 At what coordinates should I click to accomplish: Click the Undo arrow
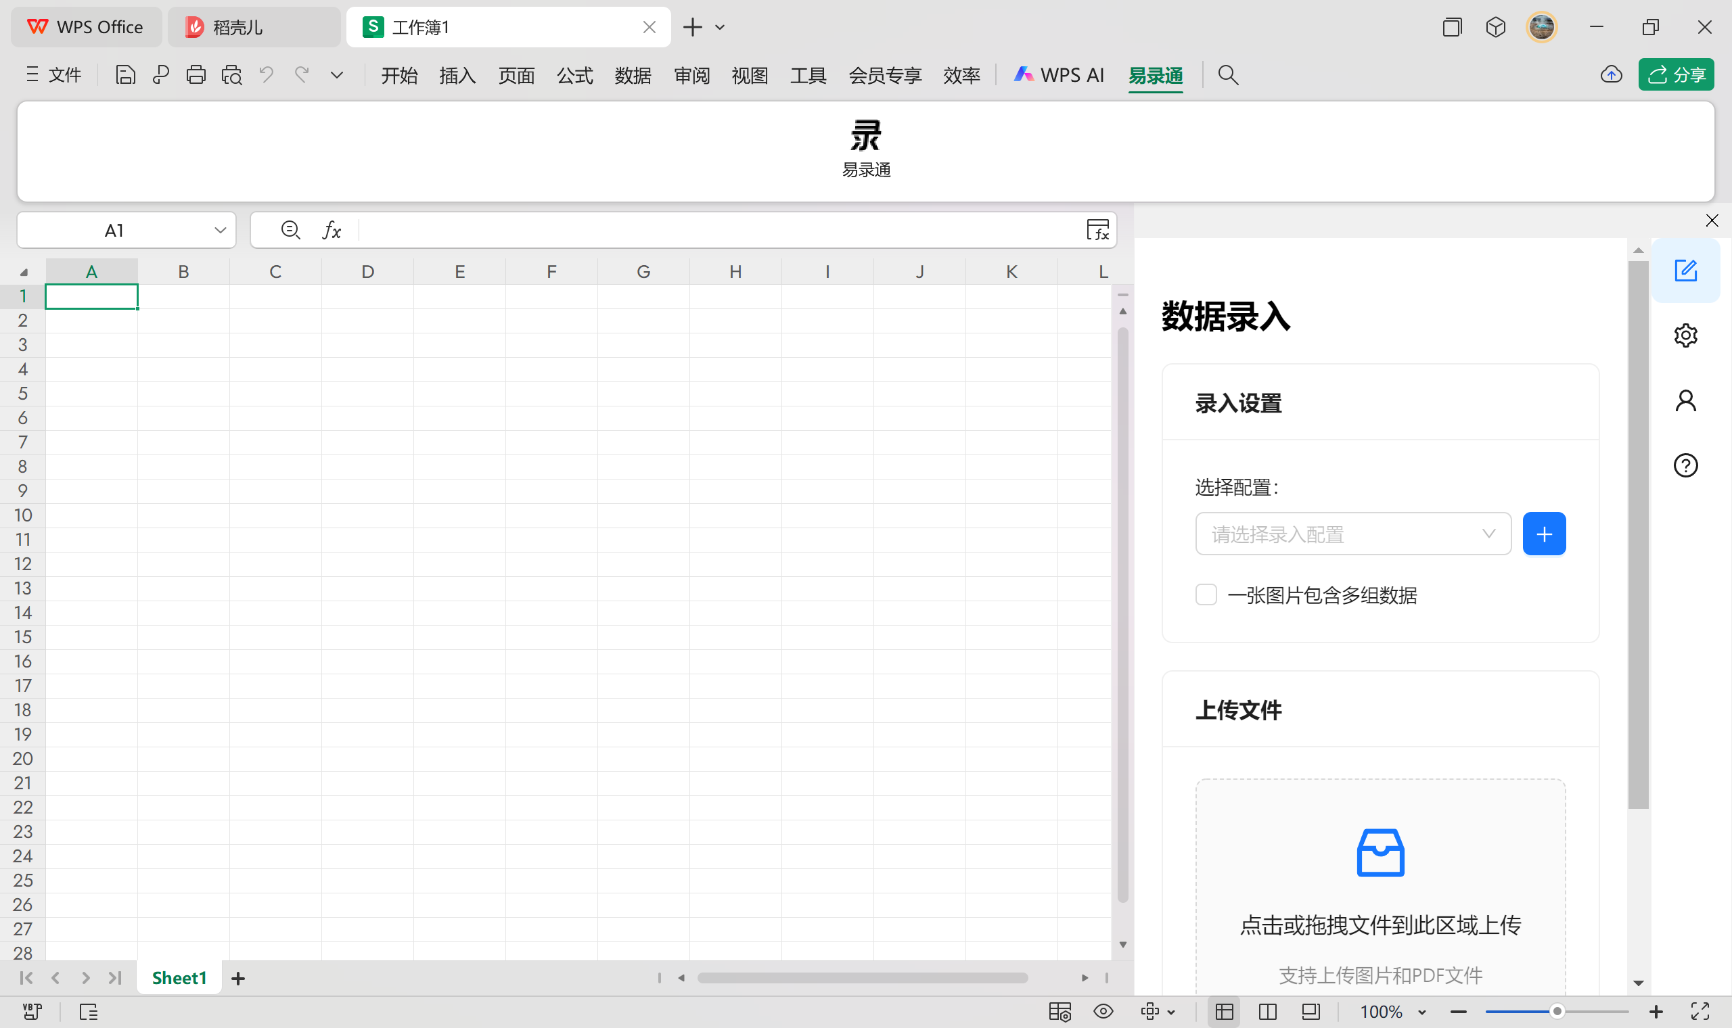tap(267, 75)
